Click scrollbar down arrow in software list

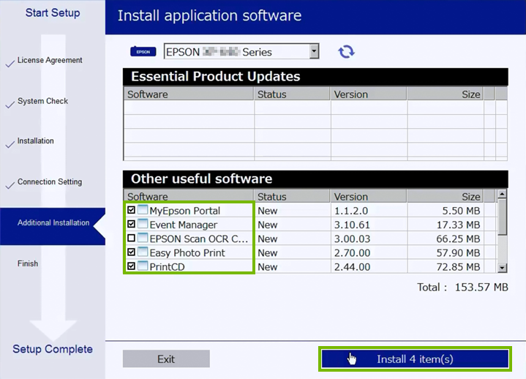coord(502,268)
